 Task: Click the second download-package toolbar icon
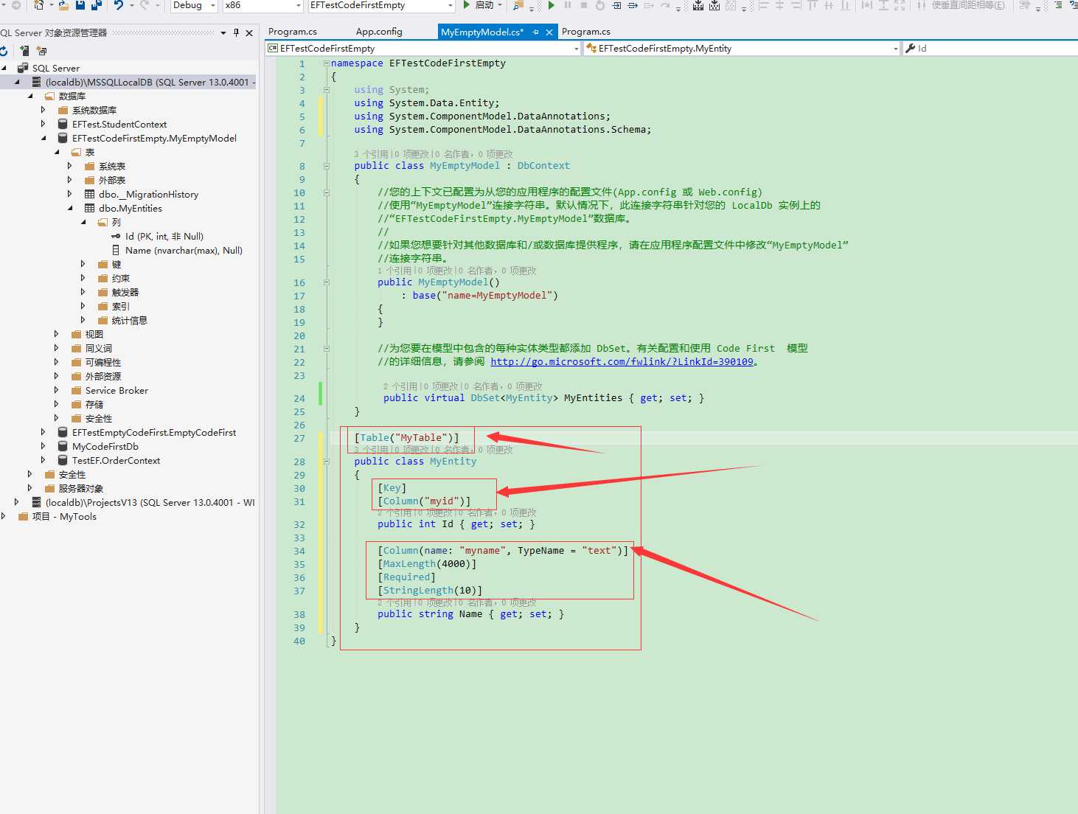pos(714,5)
